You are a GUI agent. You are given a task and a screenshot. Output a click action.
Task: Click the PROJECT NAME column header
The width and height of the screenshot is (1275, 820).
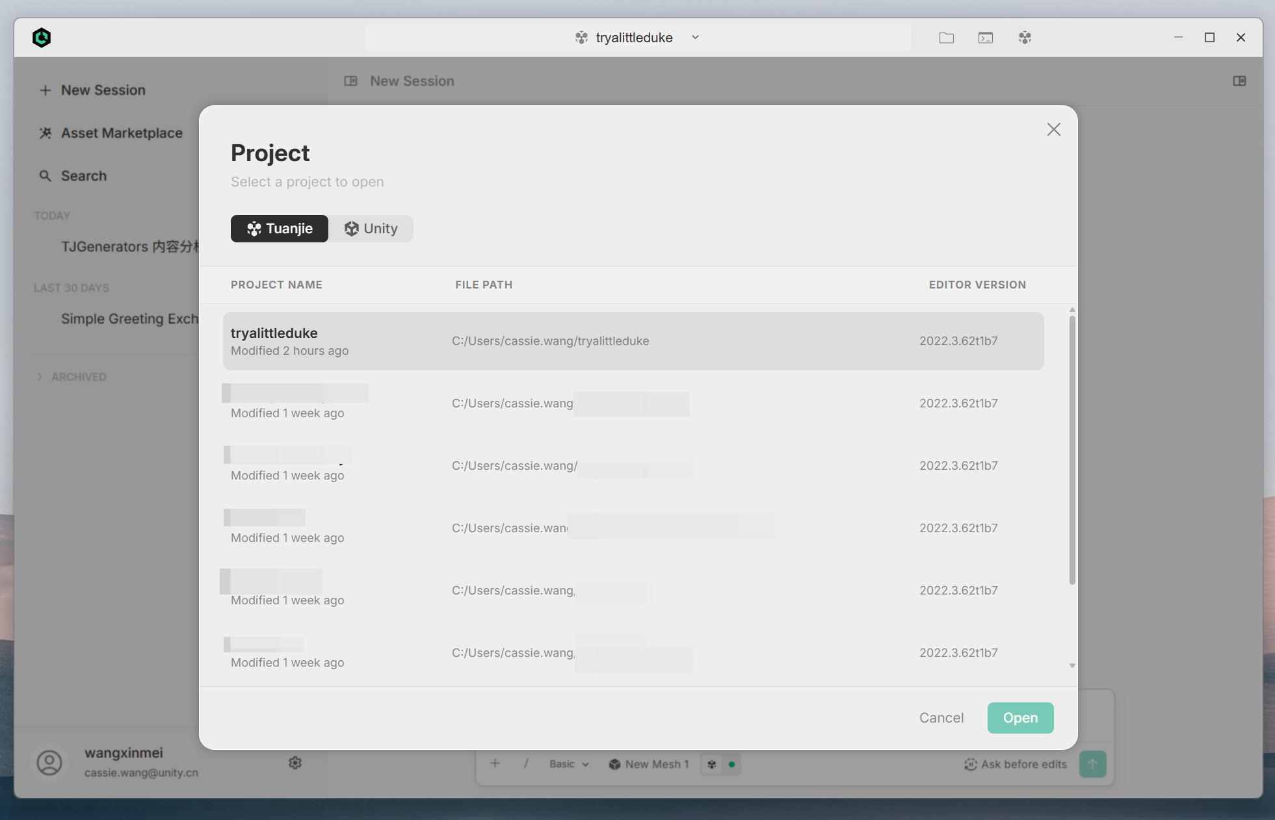tap(276, 285)
